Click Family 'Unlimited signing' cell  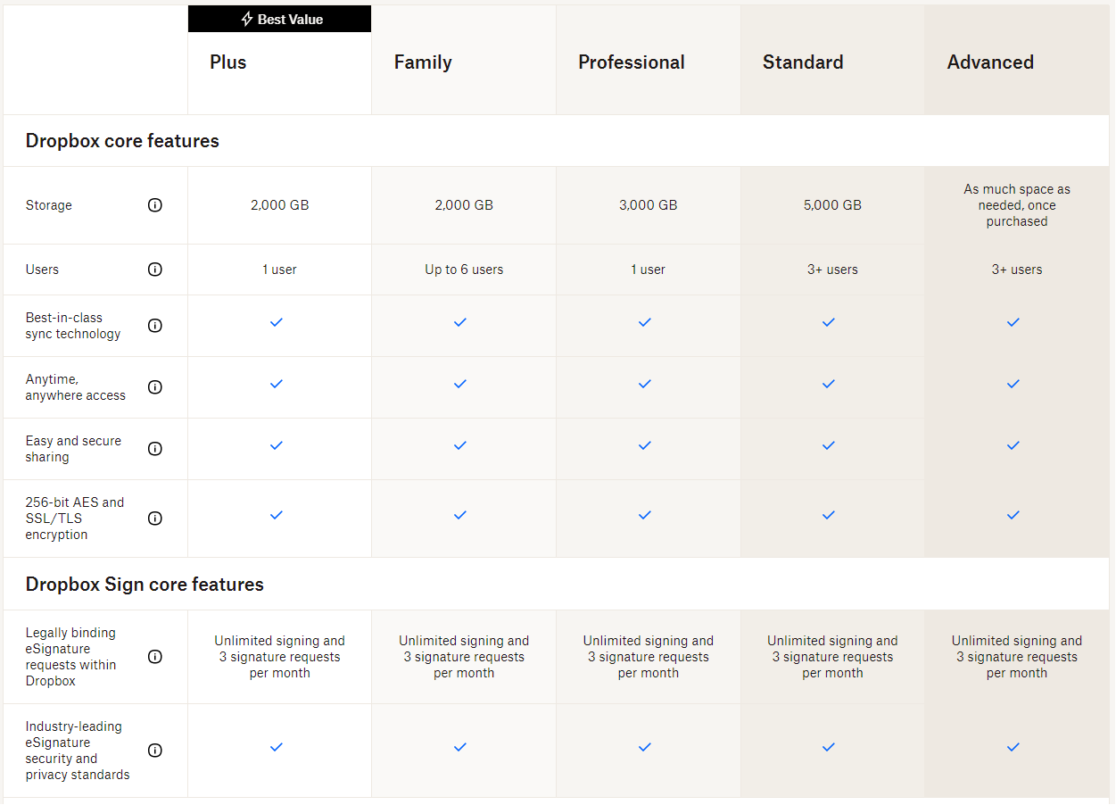coord(464,657)
